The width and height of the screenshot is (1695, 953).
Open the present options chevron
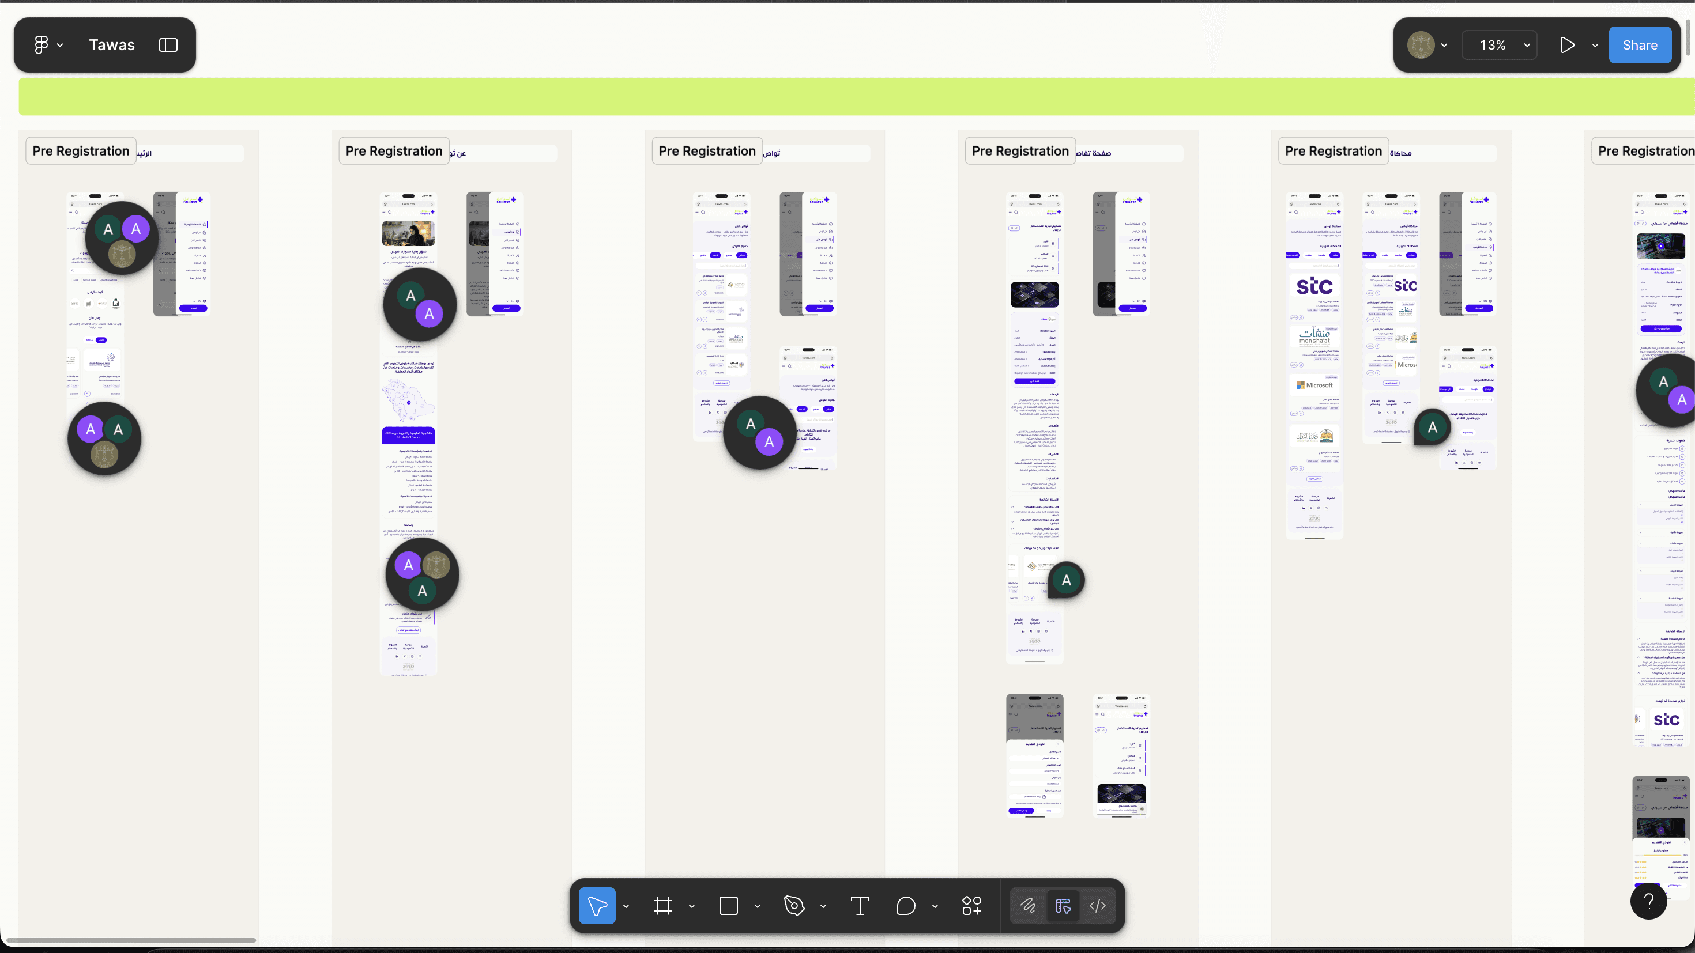tap(1595, 46)
